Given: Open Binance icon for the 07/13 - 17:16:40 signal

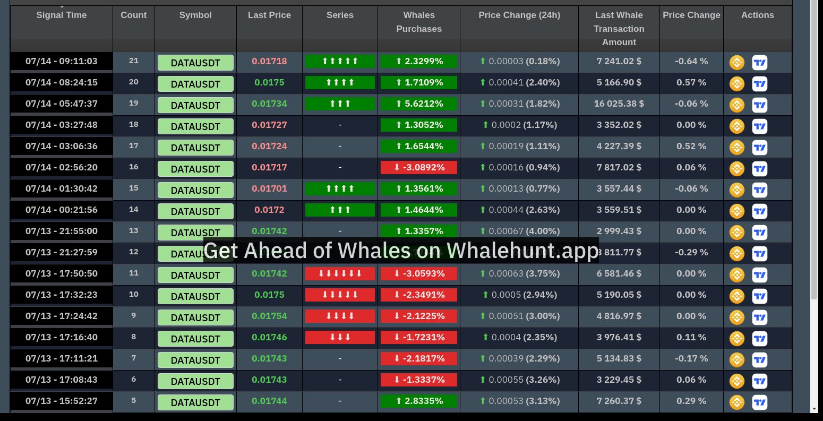Looking at the screenshot, I should pos(736,339).
